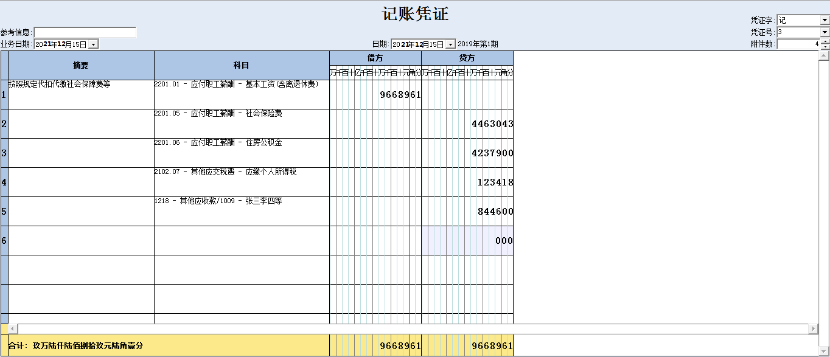The height and width of the screenshot is (357, 830).
Task: Click the horizontal scrollbar right arrow
Action: pyautogui.click(x=813, y=328)
